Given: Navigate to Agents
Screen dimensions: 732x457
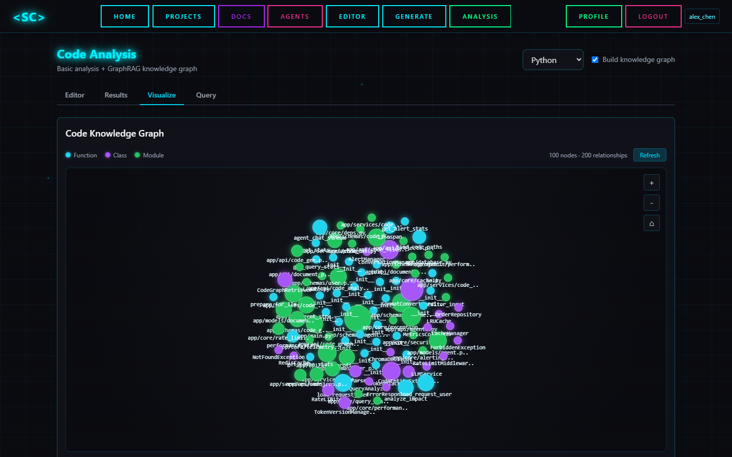Looking at the screenshot, I should [x=295, y=16].
